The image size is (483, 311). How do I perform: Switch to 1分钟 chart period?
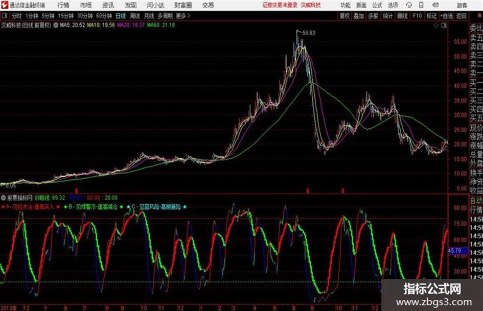pyautogui.click(x=31, y=16)
